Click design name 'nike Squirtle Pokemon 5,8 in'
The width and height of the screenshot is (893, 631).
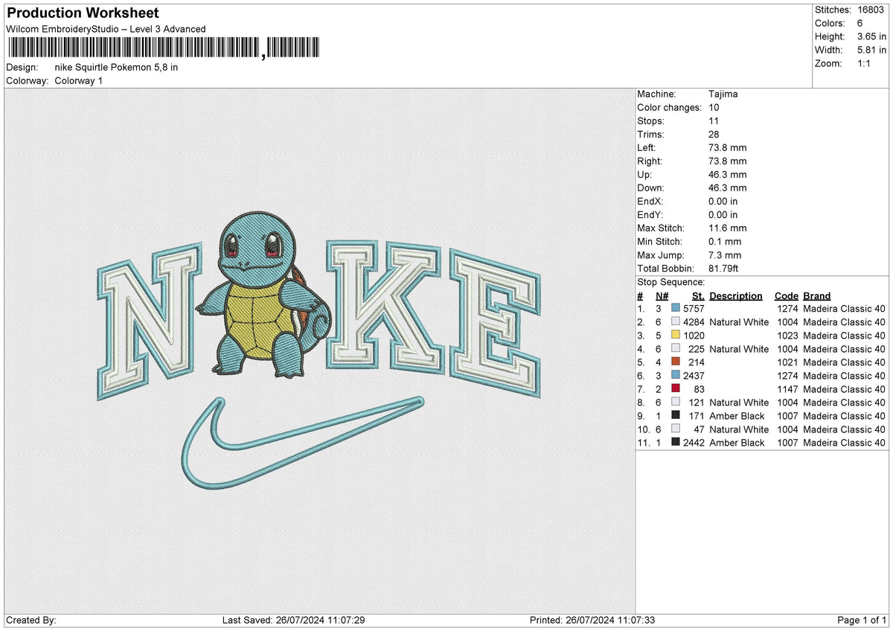click(116, 67)
